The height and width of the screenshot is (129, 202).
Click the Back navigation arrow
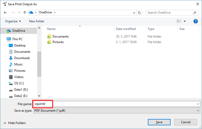click(5, 13)
